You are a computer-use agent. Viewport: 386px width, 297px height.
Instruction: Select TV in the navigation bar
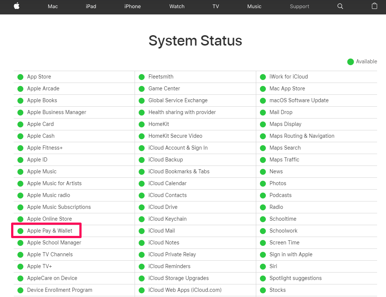point(216,6)
